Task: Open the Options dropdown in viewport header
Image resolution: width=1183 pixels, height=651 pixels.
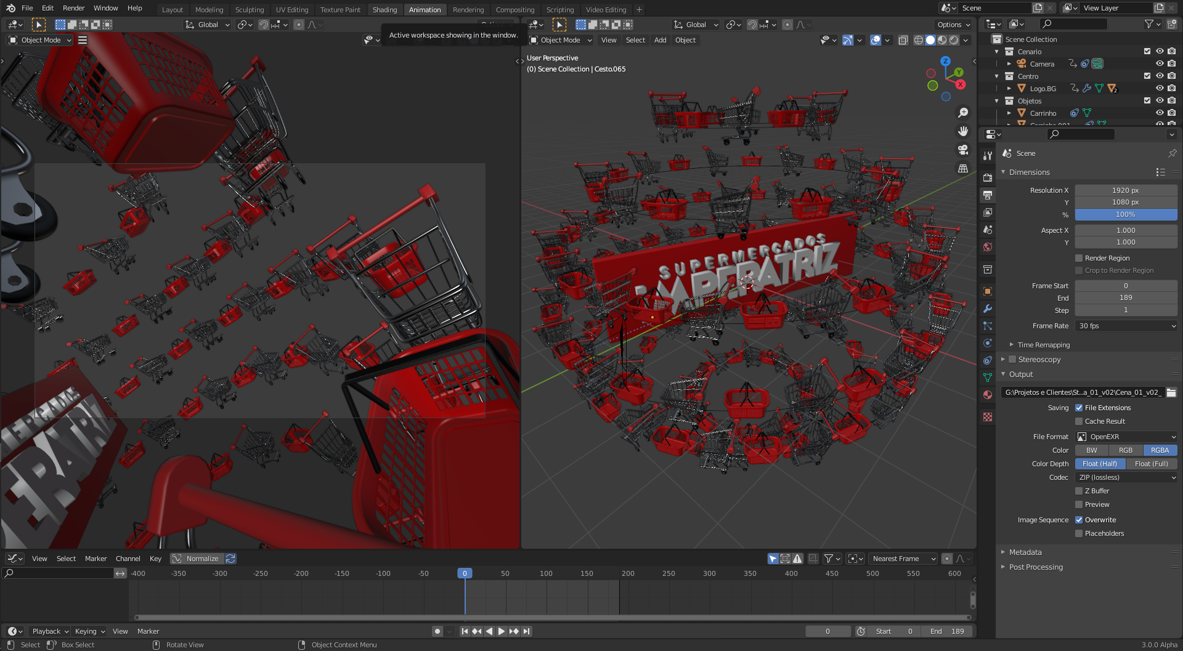Action: click(954, 25)
